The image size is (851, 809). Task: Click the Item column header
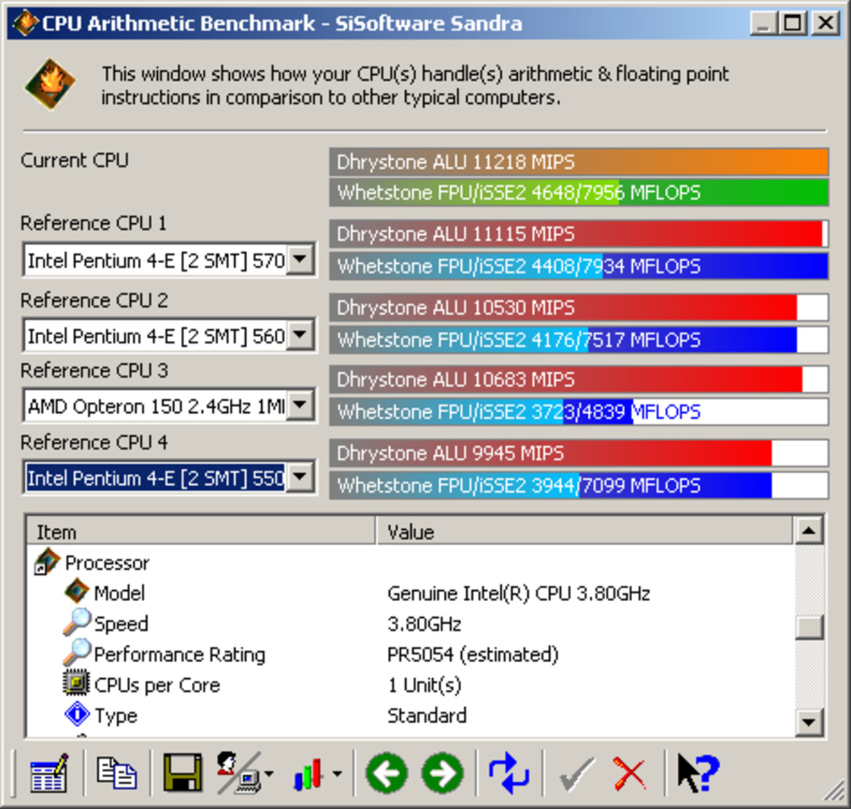[201, 531]
